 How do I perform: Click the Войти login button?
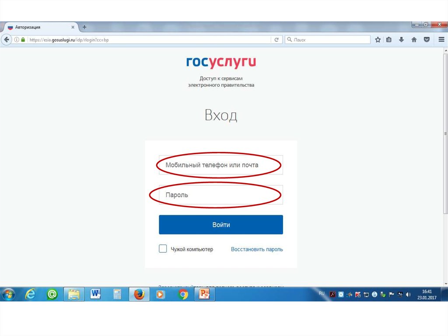click(x=221, y=225)
